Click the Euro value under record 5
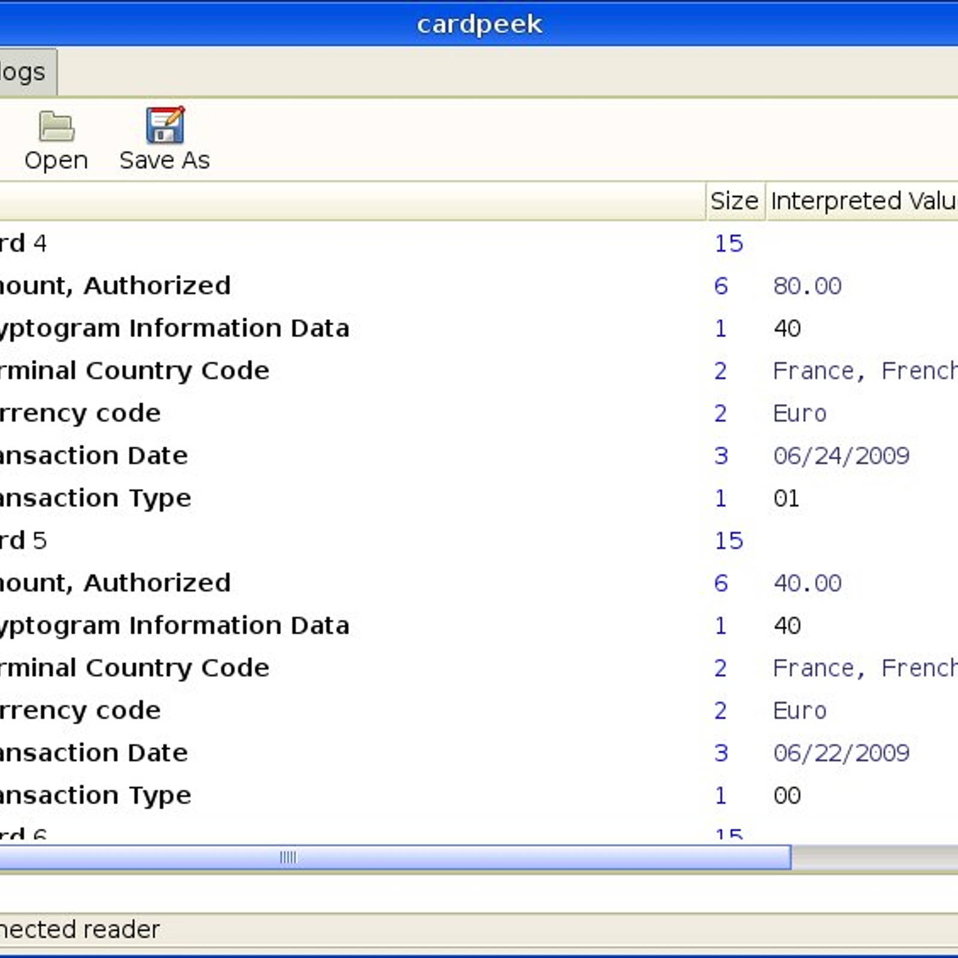 pyautogui.click(x=799, y=711)
